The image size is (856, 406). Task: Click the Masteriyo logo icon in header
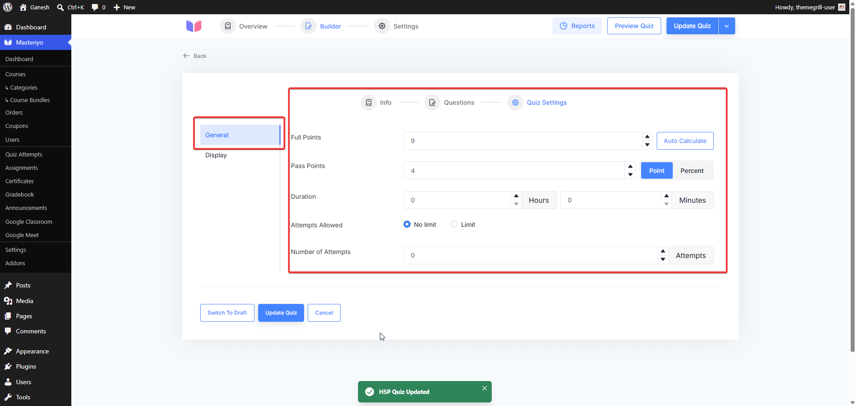[194, 26]
